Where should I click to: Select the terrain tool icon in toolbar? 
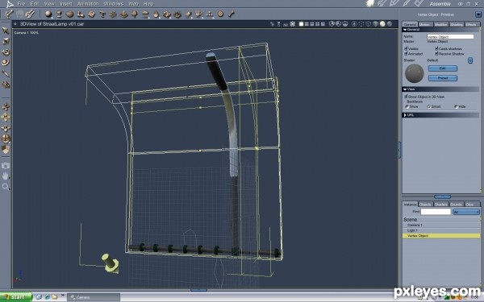tap(123, 14)
